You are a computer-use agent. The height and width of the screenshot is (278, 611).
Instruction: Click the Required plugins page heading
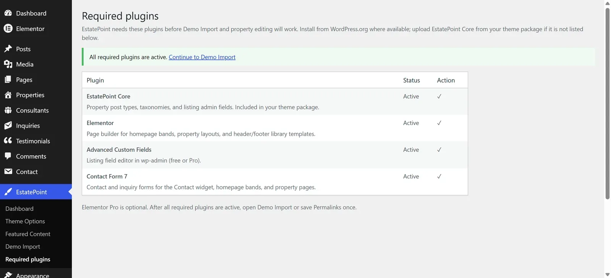click(120, 16)
